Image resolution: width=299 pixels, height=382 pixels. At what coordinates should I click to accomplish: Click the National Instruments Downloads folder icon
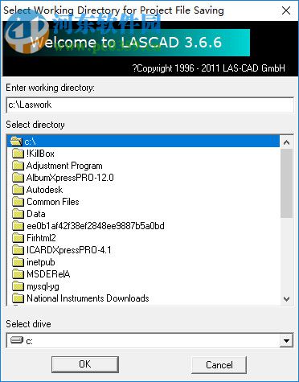[18, 298]
